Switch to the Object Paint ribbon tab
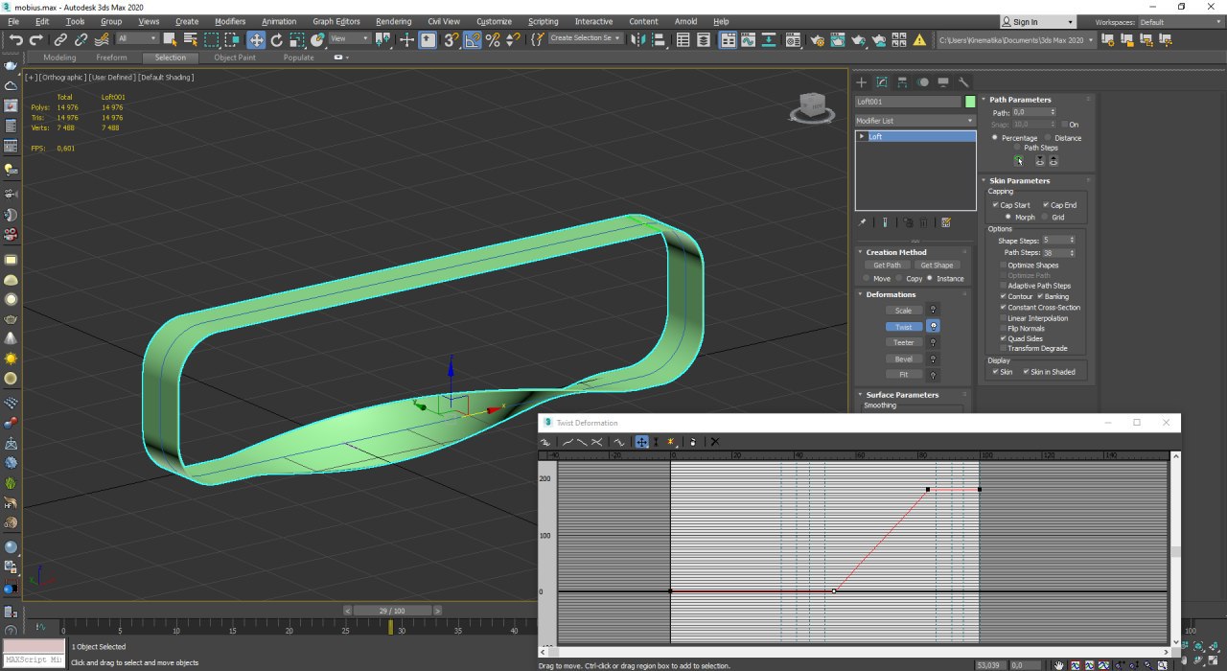Image resolution: width=1227 pixels, height=671 pixels. 235,58
